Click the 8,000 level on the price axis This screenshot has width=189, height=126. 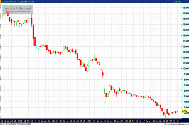185,91
